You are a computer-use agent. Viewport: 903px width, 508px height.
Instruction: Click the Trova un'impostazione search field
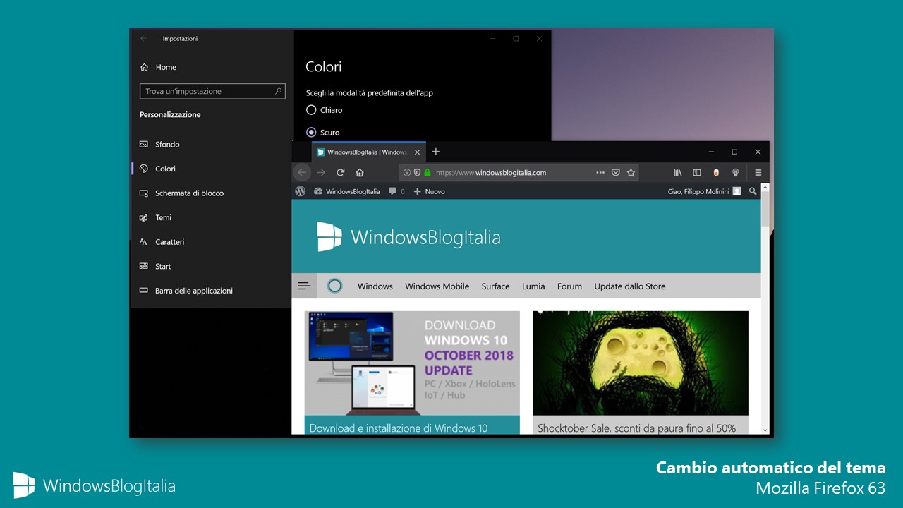tap(212, 91)
